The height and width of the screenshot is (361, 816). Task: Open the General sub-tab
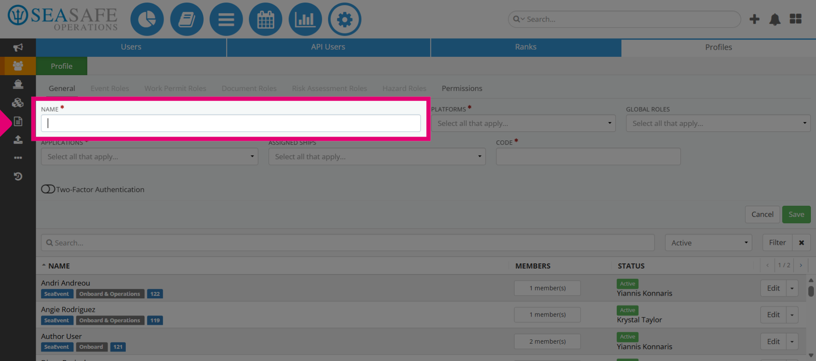pos(62,88)
